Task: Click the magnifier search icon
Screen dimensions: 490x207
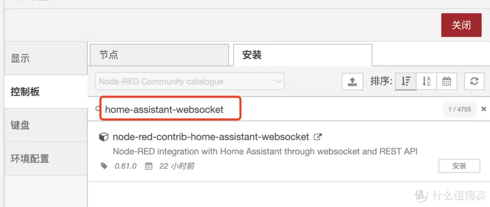Action: coord(98,108)
